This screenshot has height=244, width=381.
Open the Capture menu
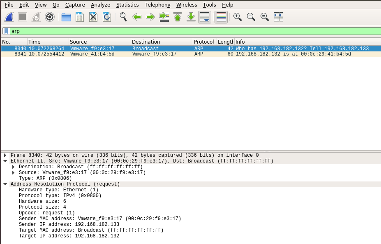click(x=75, y=5)
